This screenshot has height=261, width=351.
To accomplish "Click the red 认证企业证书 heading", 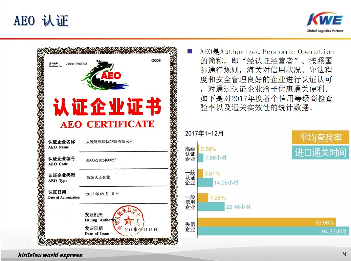I will (x=107, y=107).
